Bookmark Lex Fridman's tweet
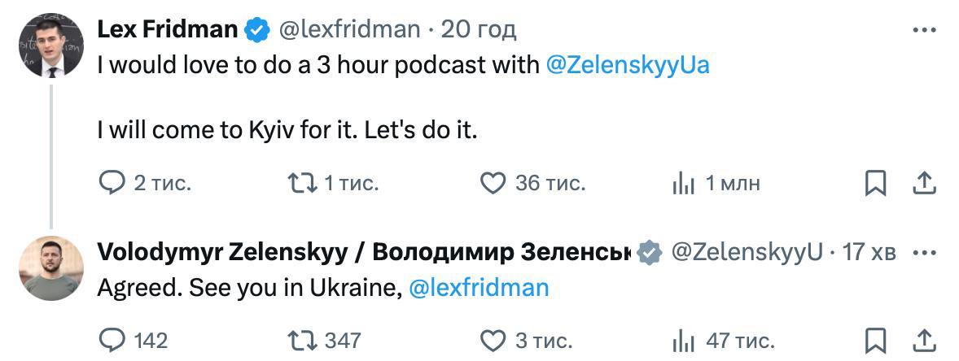The height and width of the screenshot is (361, 959). tap(875, 184)
